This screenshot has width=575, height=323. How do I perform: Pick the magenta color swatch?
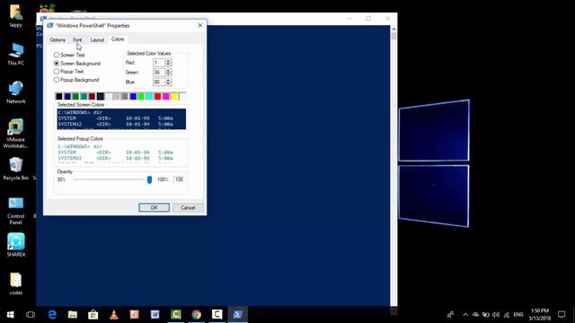point(166,96)
